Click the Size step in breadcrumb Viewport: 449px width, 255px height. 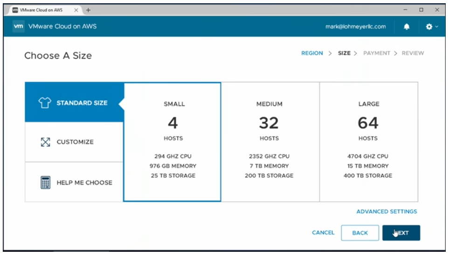tap(344, 53)
